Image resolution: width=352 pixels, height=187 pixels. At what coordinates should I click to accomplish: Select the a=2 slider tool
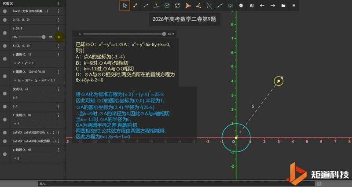[x=230, y=6]
